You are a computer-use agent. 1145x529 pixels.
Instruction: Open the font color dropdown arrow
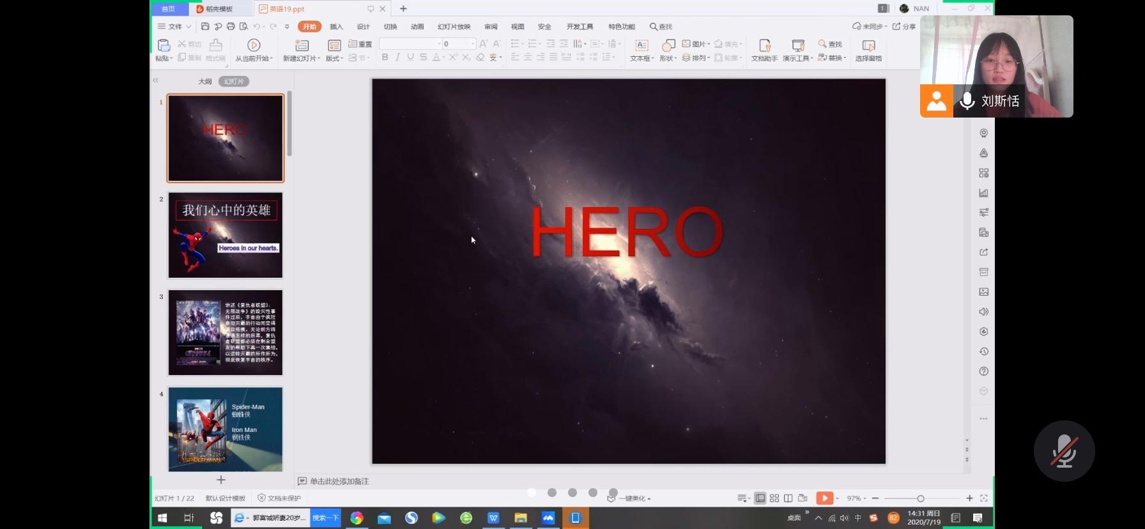point(443,57)
